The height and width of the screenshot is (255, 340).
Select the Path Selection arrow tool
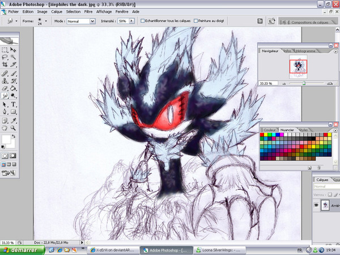click(5, 104)
